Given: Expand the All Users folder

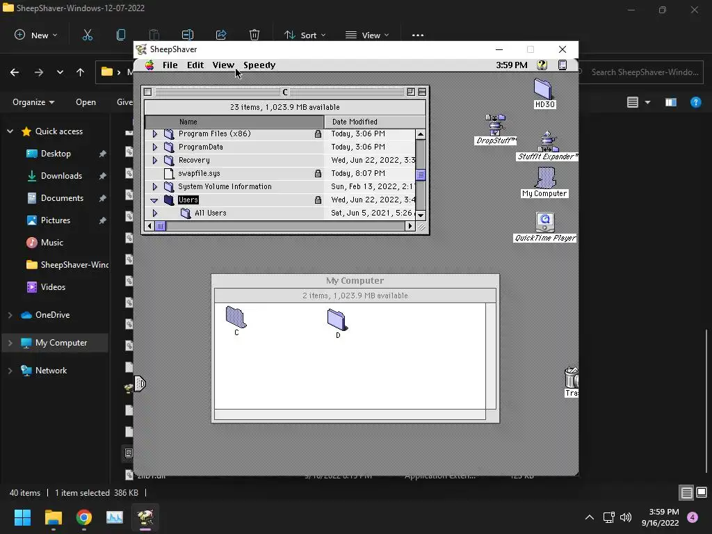Looking at the screenshot, I should click(155, 213).
